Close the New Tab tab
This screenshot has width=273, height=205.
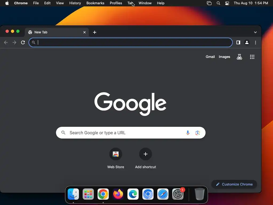[85, 32]
